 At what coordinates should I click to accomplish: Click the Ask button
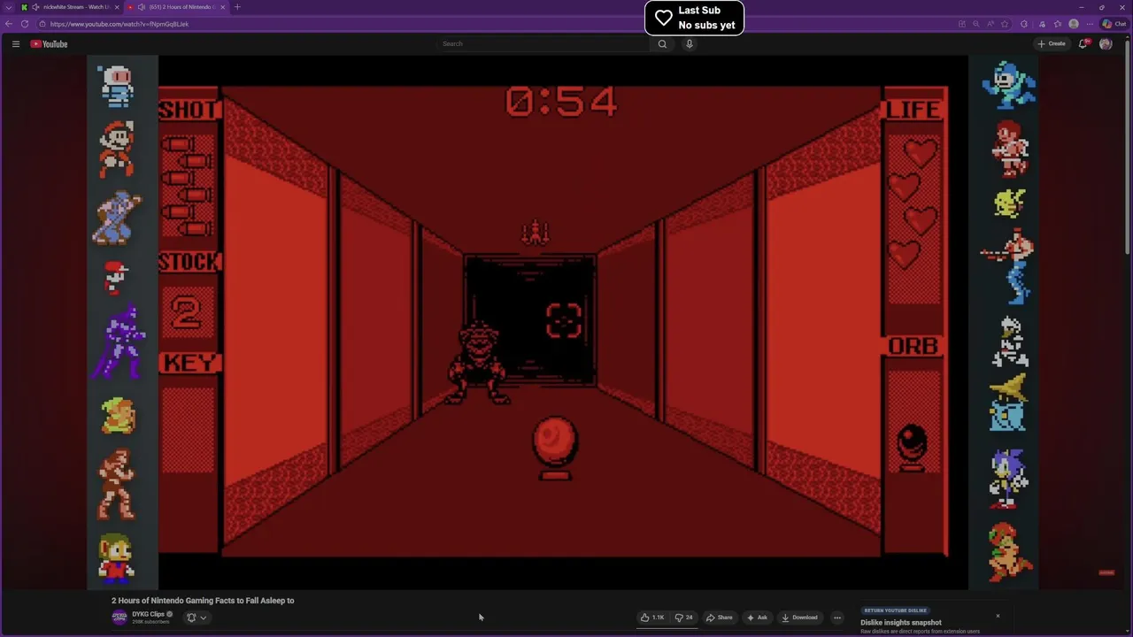[757, 618]
